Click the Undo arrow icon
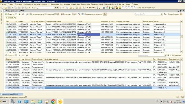Viewport: 185px width, 104px height. [29, 8]
